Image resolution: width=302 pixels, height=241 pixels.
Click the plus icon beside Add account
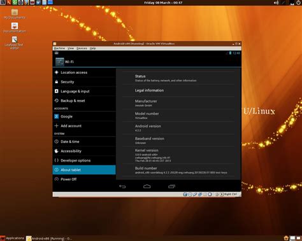57,126
